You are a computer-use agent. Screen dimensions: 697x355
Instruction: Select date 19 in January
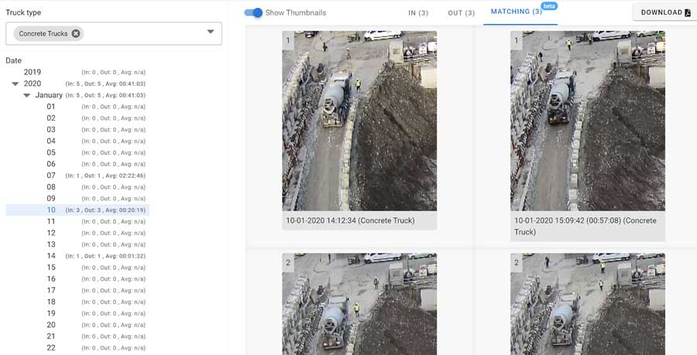pyautogui.click(x=77, y=313)
